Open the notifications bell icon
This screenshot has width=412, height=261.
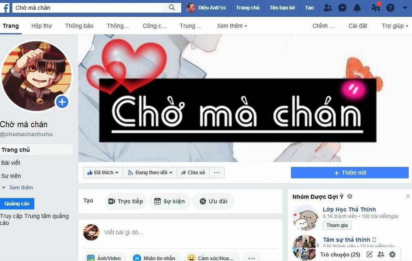tap(357, 8)
